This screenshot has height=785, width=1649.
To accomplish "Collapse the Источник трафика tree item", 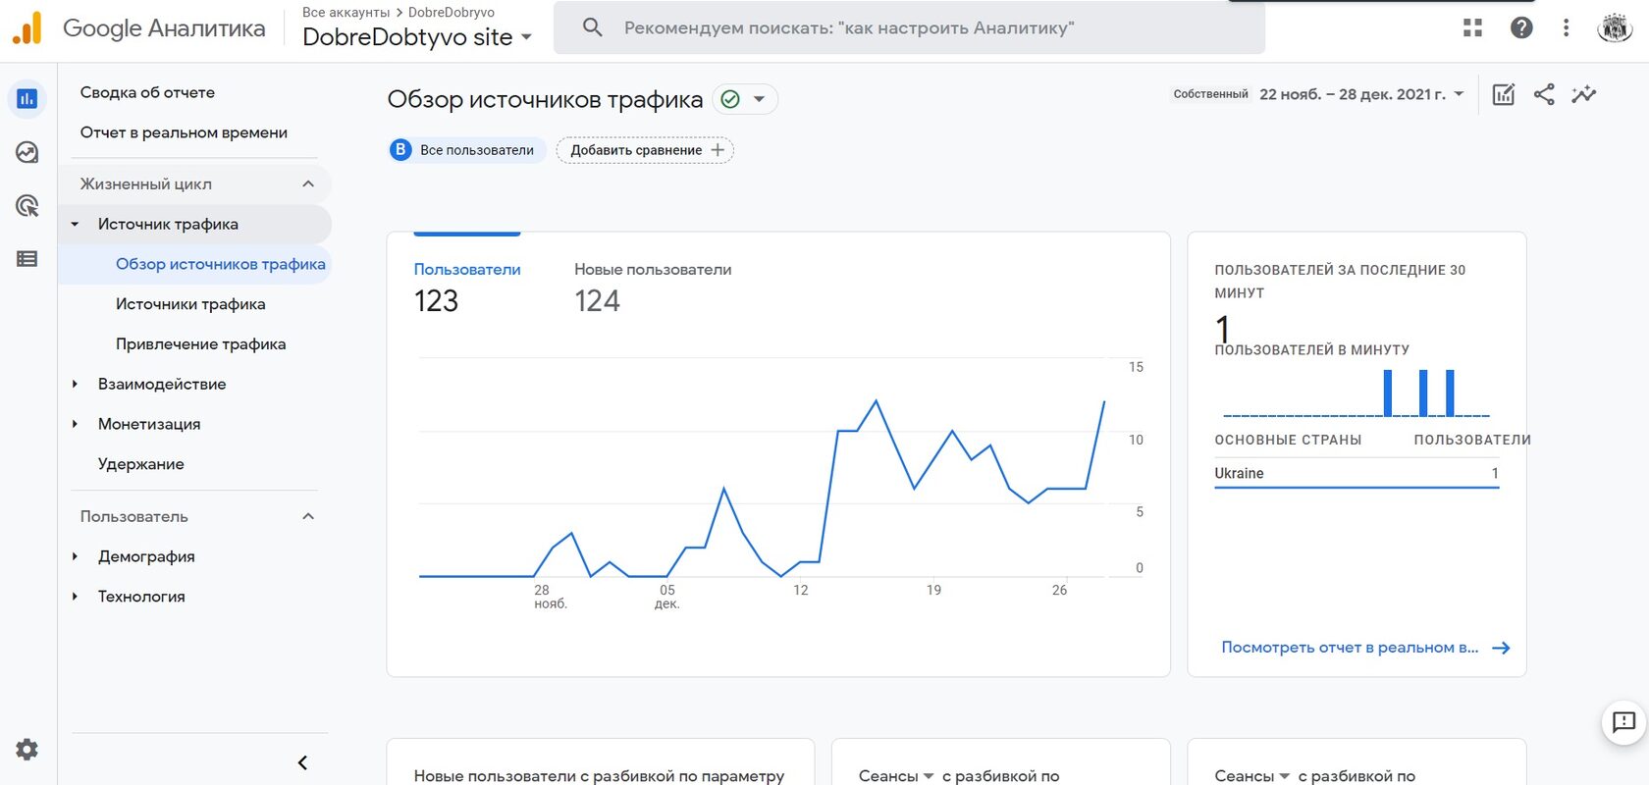I will coord(75,224).
